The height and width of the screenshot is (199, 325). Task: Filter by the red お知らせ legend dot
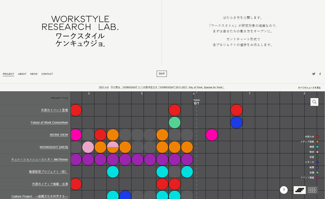317,137
